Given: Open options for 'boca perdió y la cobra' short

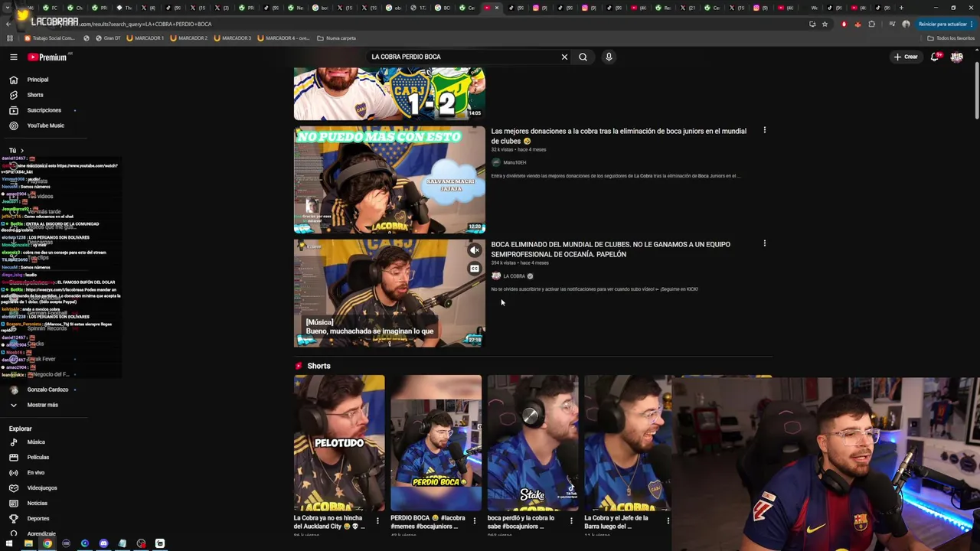Looking at the screenshot, I should pyautogui.click(x=571, y=521).
